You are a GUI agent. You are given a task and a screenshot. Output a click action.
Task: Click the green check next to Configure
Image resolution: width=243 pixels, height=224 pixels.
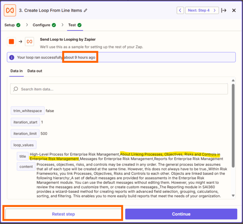pyautogui.click(x=54, y=25)
